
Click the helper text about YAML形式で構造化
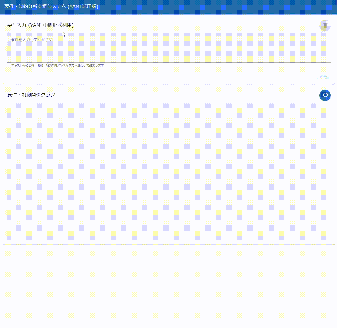[57, 65]
